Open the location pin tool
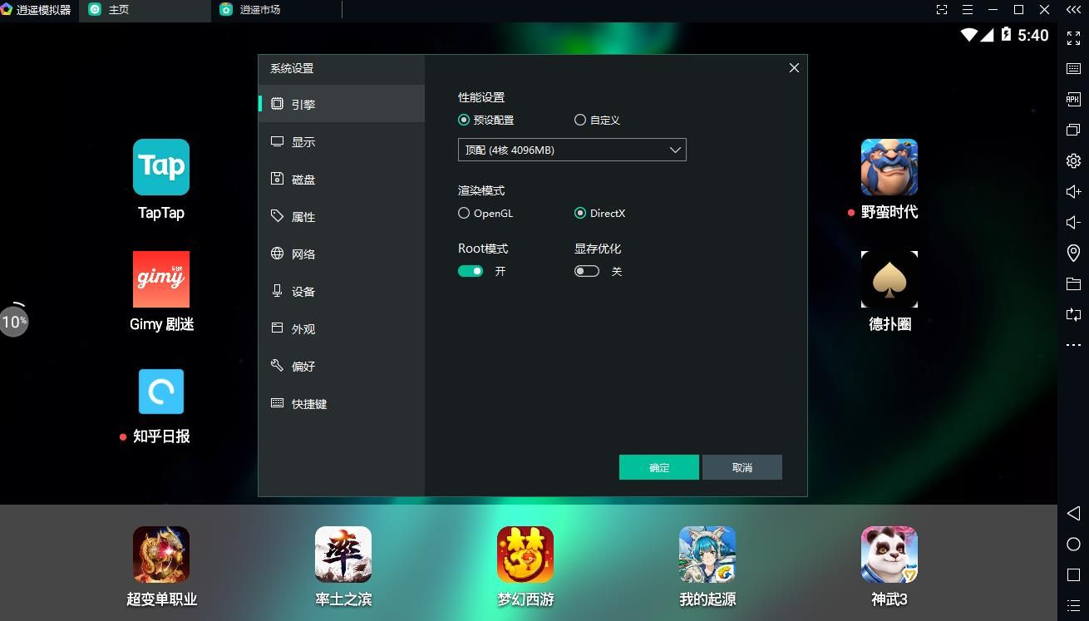Viewport: 1089px width, 621px height. tap(1073, 254)
